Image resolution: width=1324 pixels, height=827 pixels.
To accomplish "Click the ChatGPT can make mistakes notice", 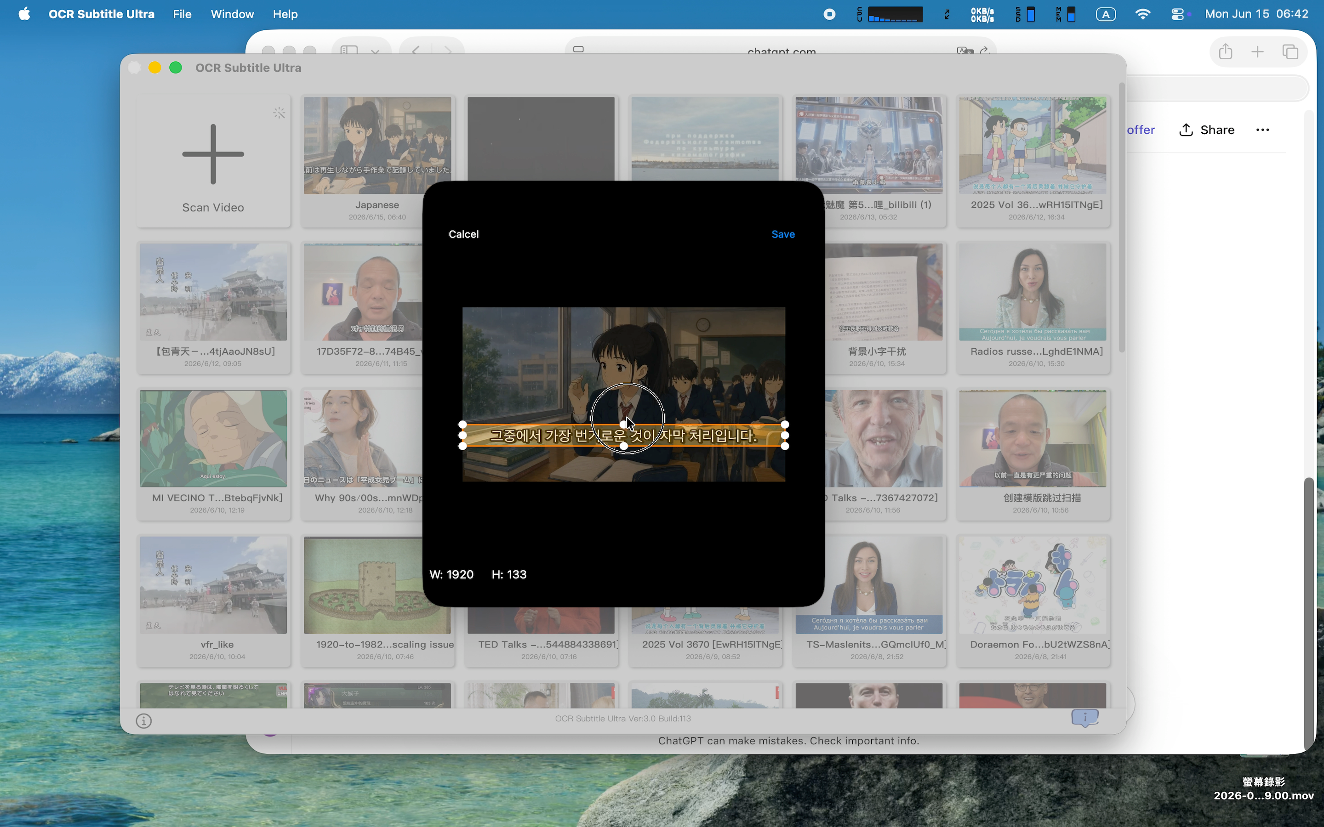I will (788, 741).
